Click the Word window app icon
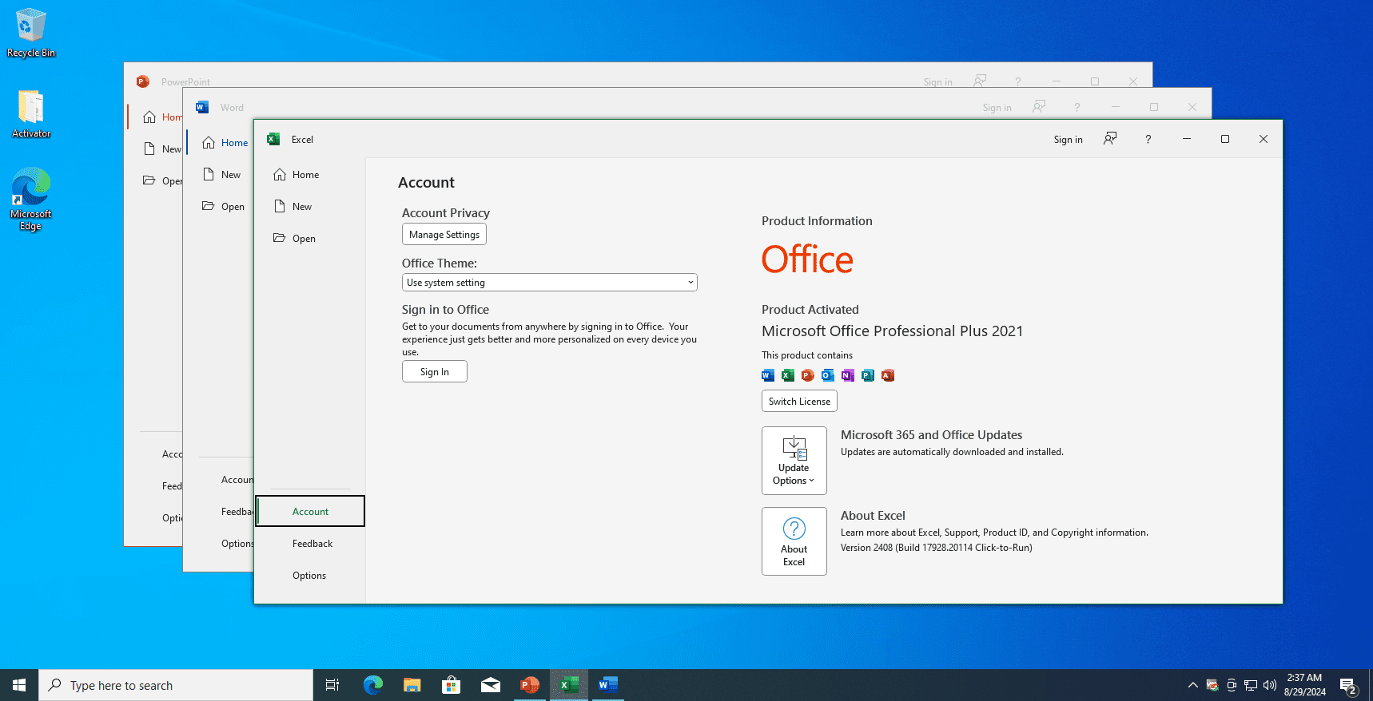Screen dimensions: 1373x701 202,107
